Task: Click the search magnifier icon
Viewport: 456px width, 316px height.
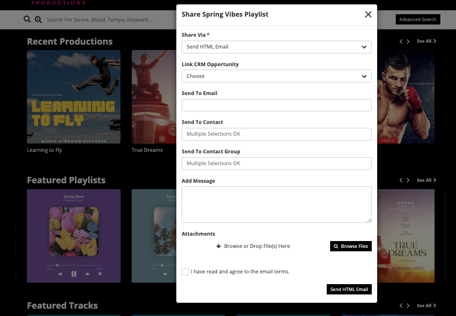Action: coord(27,20)
